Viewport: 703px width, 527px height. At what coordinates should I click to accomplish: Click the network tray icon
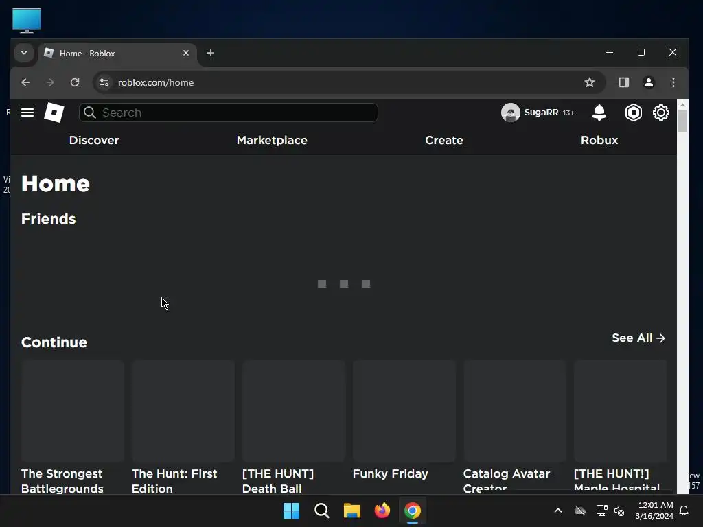tap(601, 511)
